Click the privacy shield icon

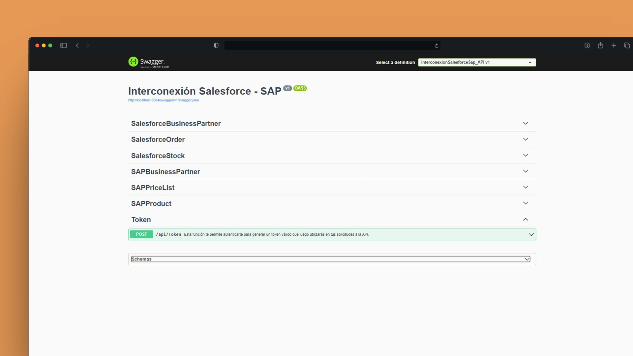(x=216, y=45)
